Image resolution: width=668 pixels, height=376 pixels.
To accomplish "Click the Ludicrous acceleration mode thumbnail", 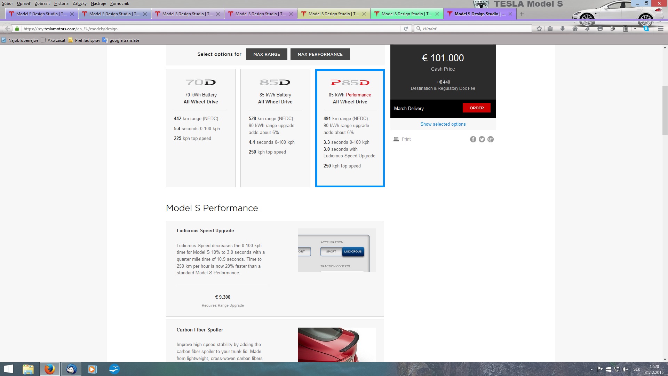I will click(337, 250).
